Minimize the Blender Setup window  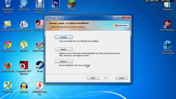(115, 17)
